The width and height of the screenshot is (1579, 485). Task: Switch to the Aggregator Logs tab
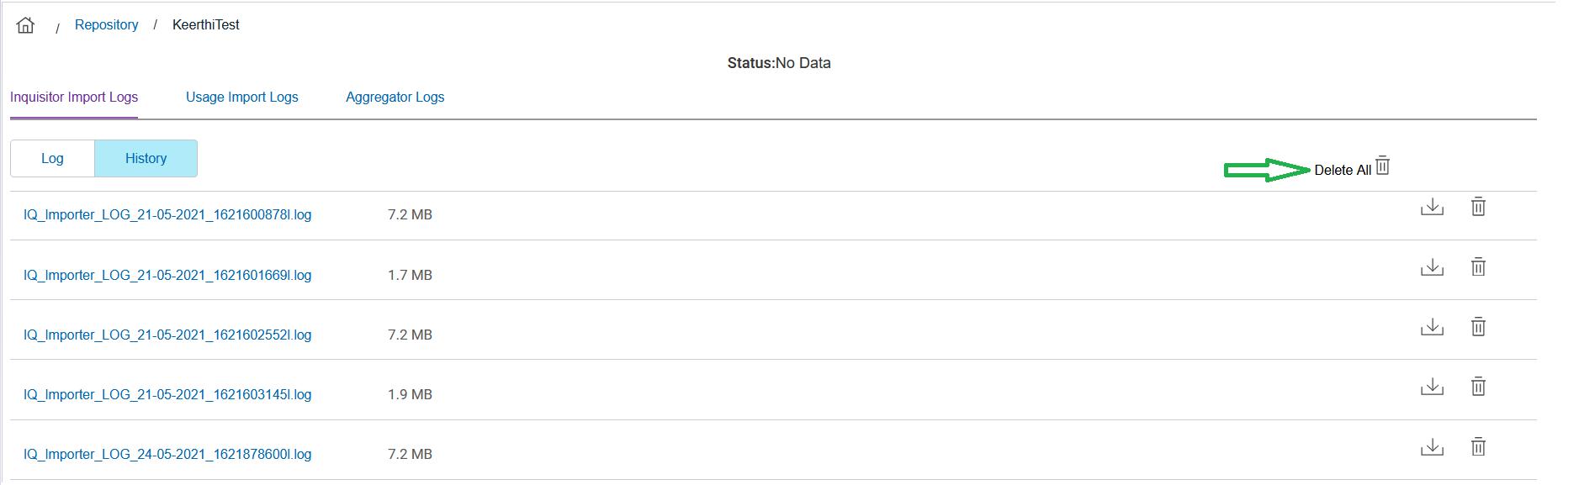coord(395,98)
